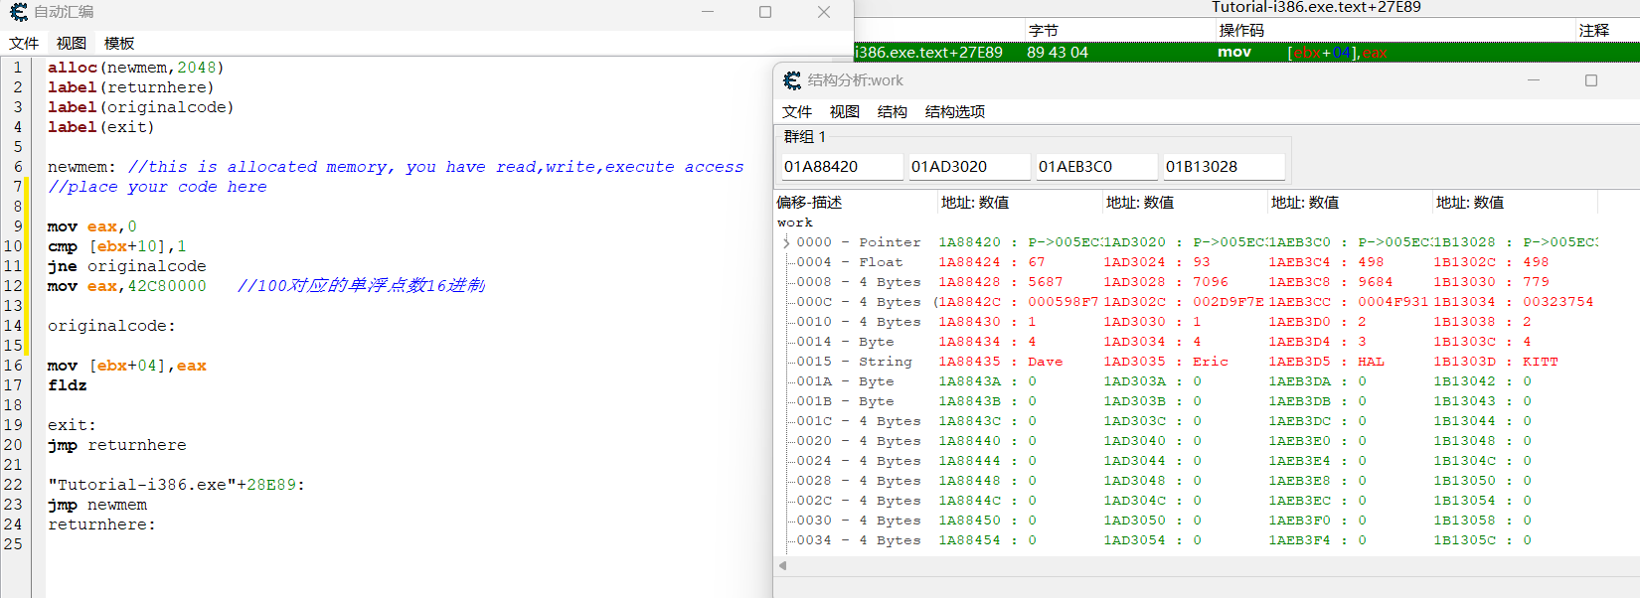Viewport: 1640px width, 598px height.
Task: Select the 0004 Float row
Action: pyautogui.click(x=855, y=262)
